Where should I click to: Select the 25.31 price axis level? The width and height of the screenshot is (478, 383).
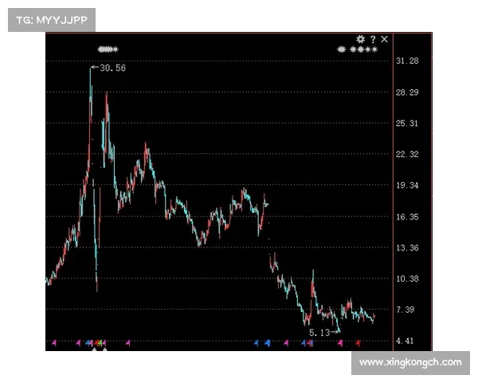pos(407,123)
